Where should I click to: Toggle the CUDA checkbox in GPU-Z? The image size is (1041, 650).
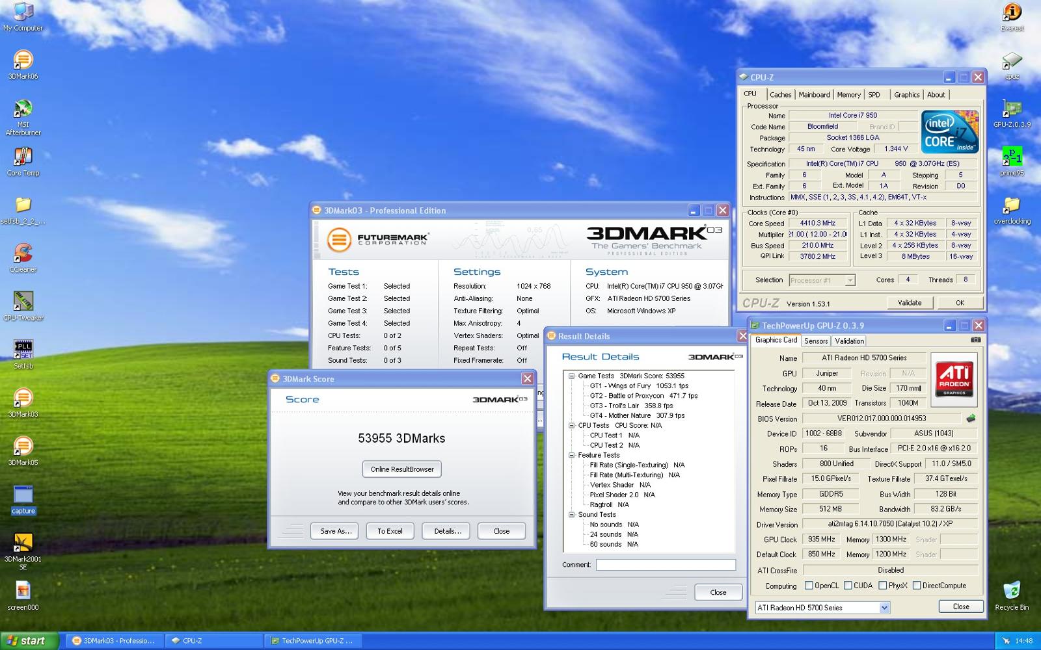[x=848, y=586]
